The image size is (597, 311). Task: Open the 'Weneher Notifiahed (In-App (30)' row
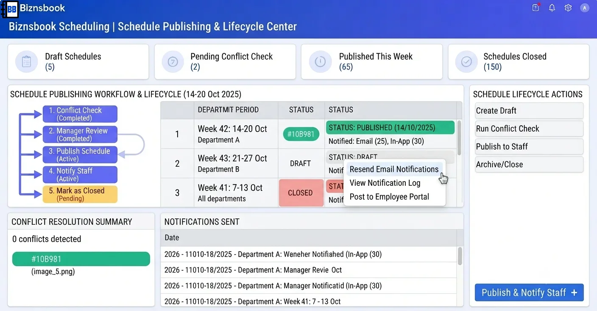[x=309, y=254]
